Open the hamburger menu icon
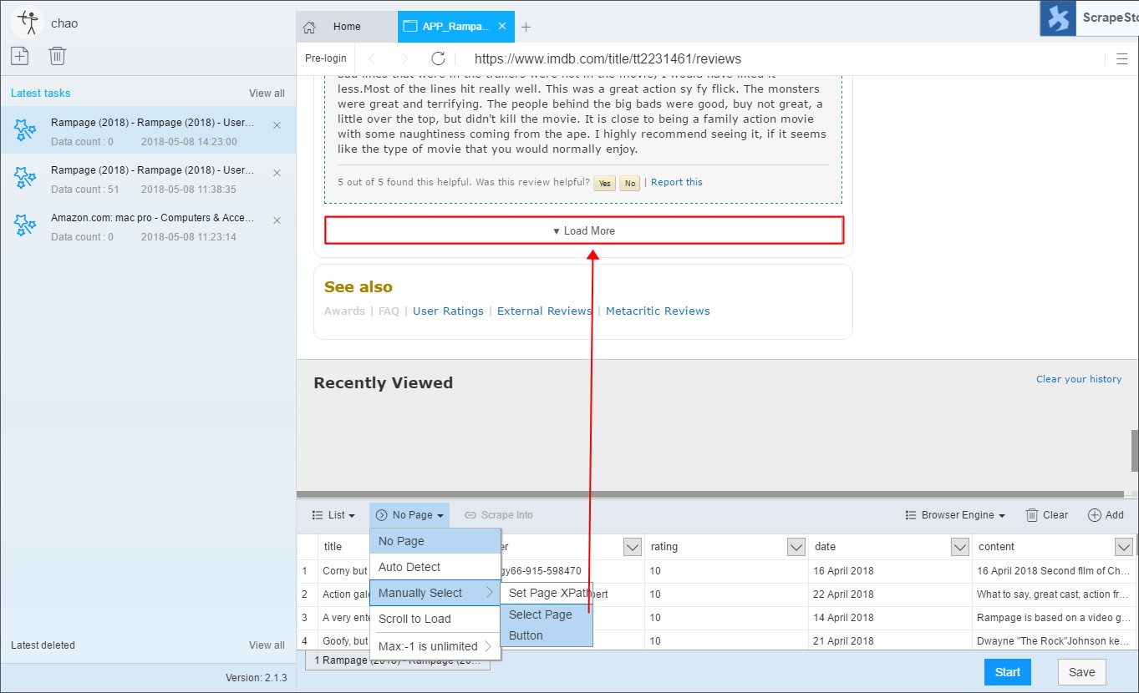 click(1122, 58)
